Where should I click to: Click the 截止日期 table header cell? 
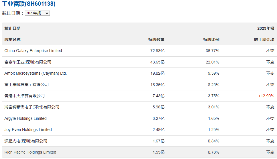pos(13,28)
